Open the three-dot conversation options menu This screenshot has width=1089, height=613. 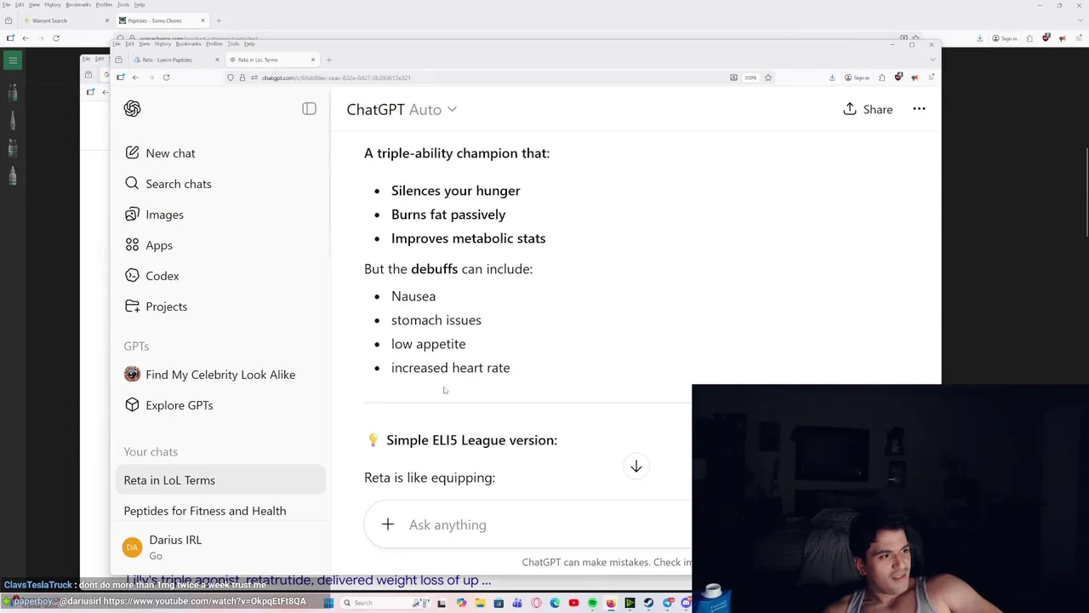tap(919, 109)
